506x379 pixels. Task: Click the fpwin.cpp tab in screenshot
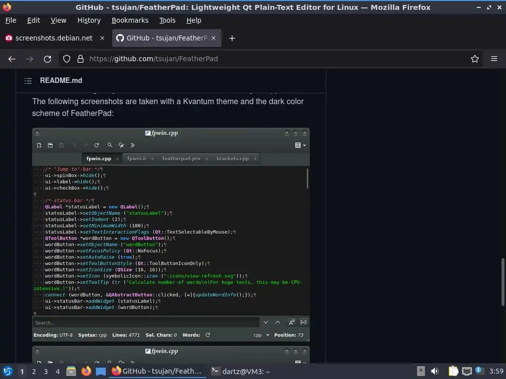pyautogui.click(x=102, y=158)
